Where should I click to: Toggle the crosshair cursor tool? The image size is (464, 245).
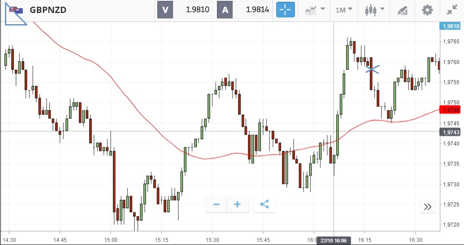(x=285, y=10)
